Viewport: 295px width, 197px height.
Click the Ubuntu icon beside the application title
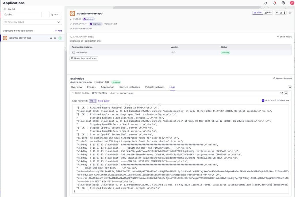click(x=72, y=13)
